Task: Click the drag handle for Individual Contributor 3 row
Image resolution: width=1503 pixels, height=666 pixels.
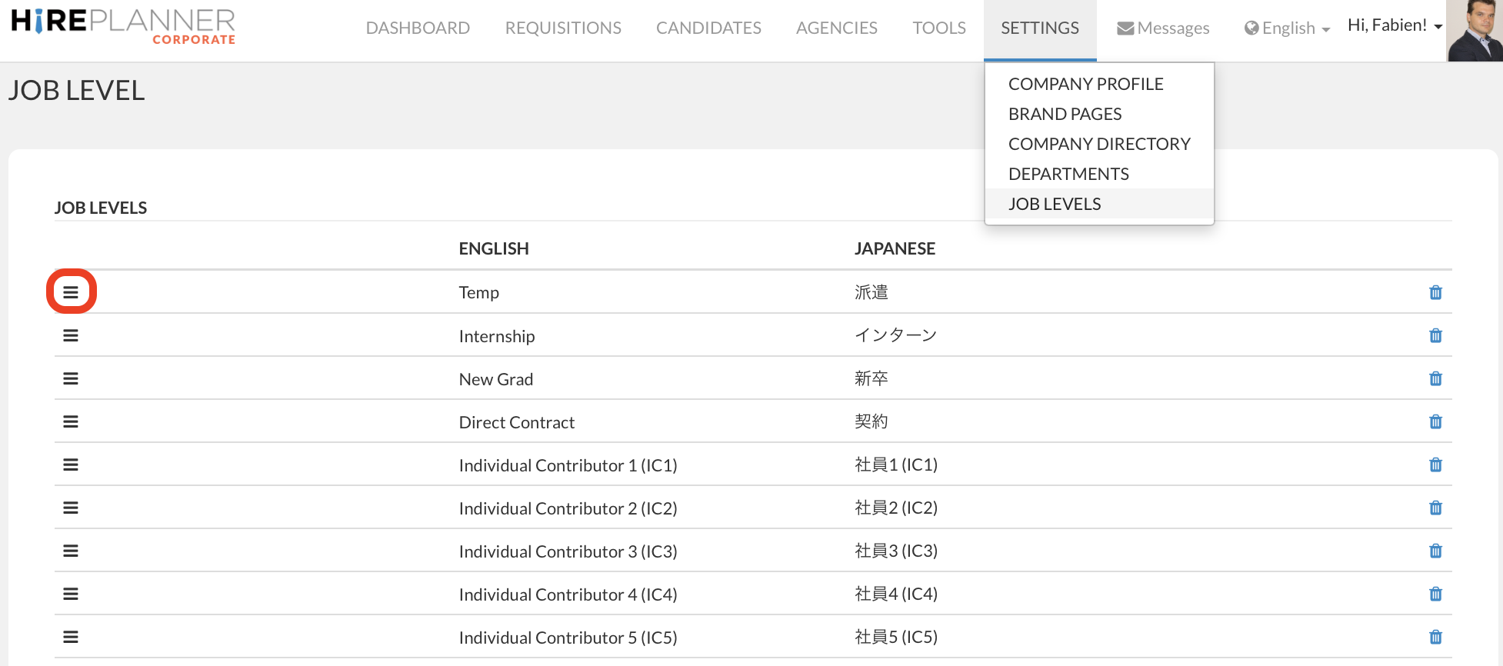Action: click(71, 551)
